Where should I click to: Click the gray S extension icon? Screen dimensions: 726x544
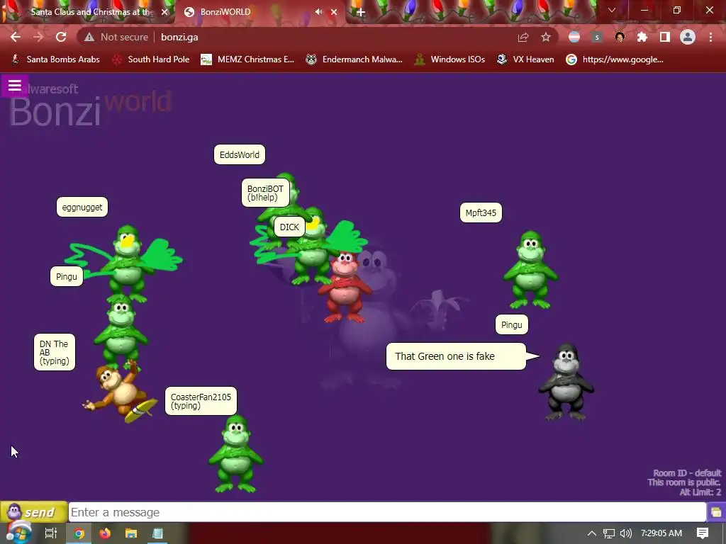point(597,37)
